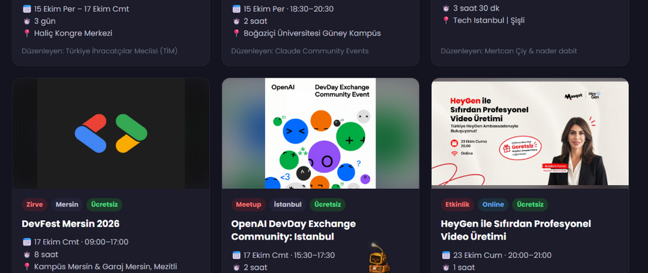Open OpenAI DevDay Exchange Community: Istanbul title

coord(293,230)
